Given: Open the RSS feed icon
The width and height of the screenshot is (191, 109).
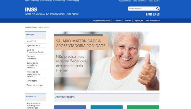Looking at the screenshot, I should coord(158,14).
